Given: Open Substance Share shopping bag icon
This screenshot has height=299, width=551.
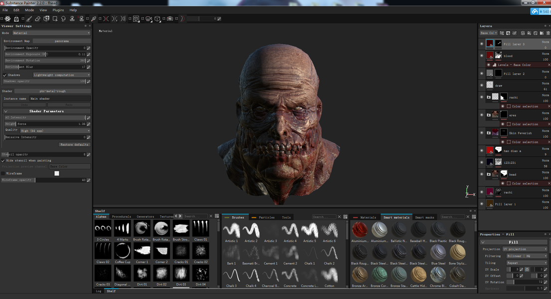Looking at the screenshot, I should 16,18.
